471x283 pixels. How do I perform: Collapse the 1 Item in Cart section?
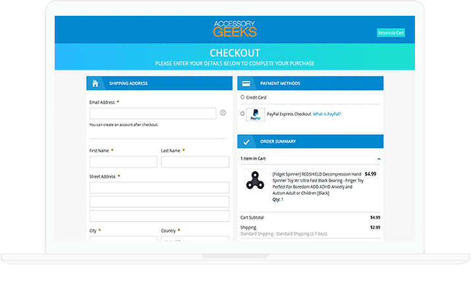(x=378, y=159)
